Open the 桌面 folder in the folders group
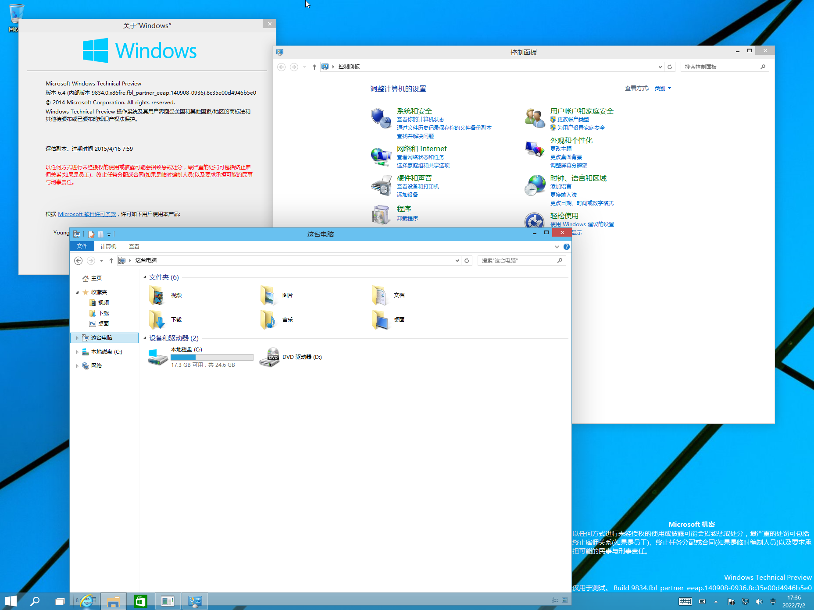 click(x=389, y=320)
